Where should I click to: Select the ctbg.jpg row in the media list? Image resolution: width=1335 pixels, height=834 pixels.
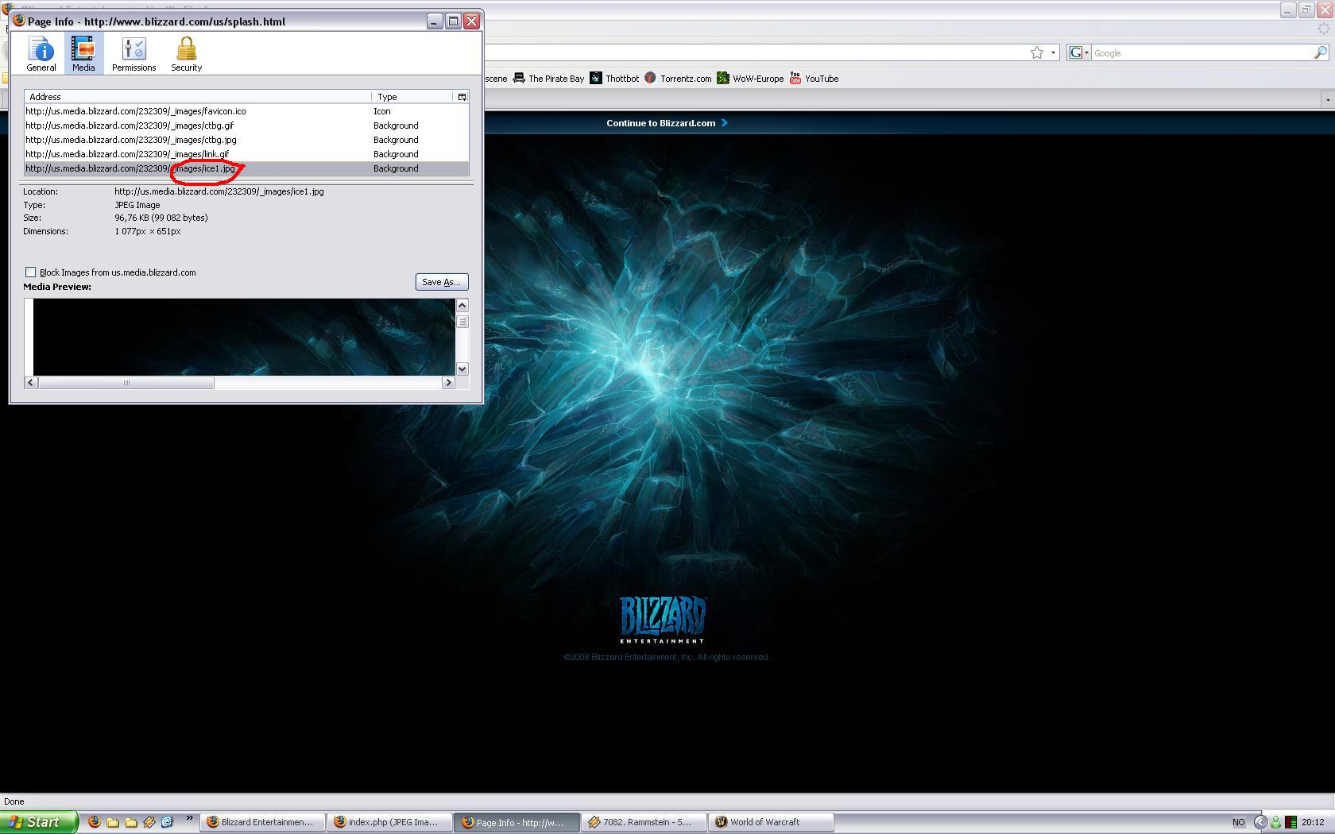[x=246, y=140]
